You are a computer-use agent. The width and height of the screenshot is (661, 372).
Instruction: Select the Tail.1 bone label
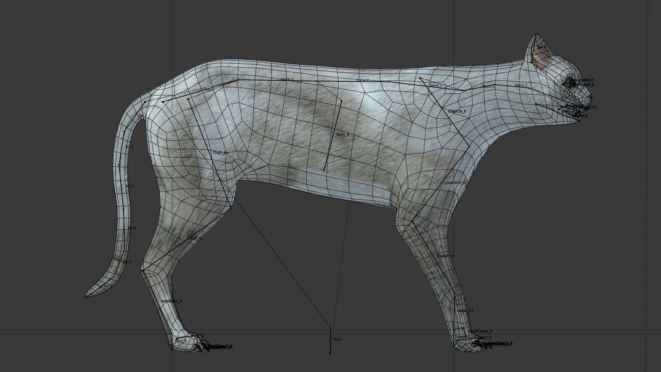click(x=142, y=116)
